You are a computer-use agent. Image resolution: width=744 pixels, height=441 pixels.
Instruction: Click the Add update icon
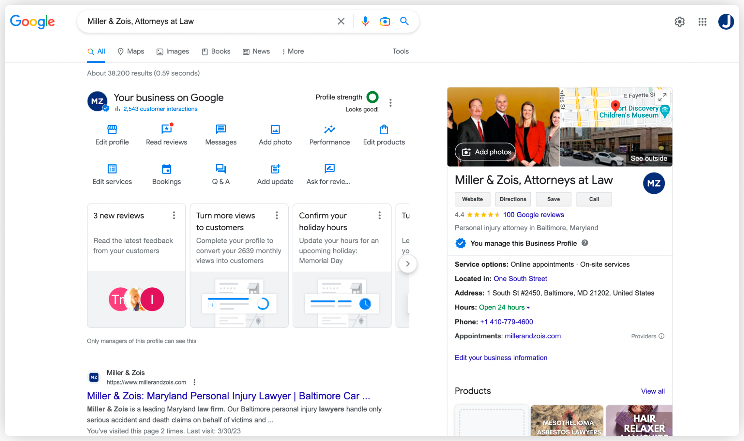coord(275,169)
